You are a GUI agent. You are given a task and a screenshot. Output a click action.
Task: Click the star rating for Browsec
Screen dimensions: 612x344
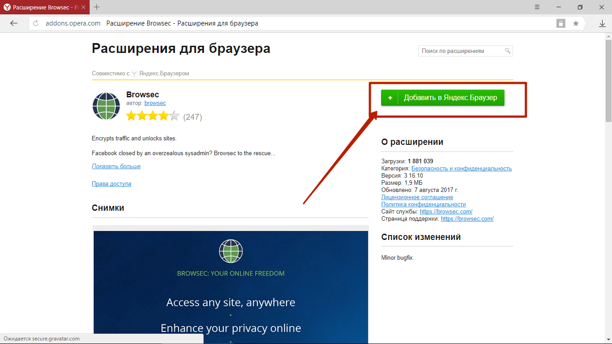(x=153, y=117)
